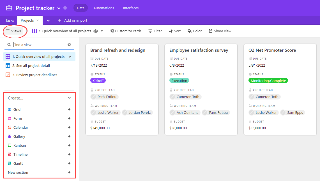Switch to the Automations tab
Image resolution: width=320 pixels, height=181 pixels.
pyautogui.click(x=103, y=8)
